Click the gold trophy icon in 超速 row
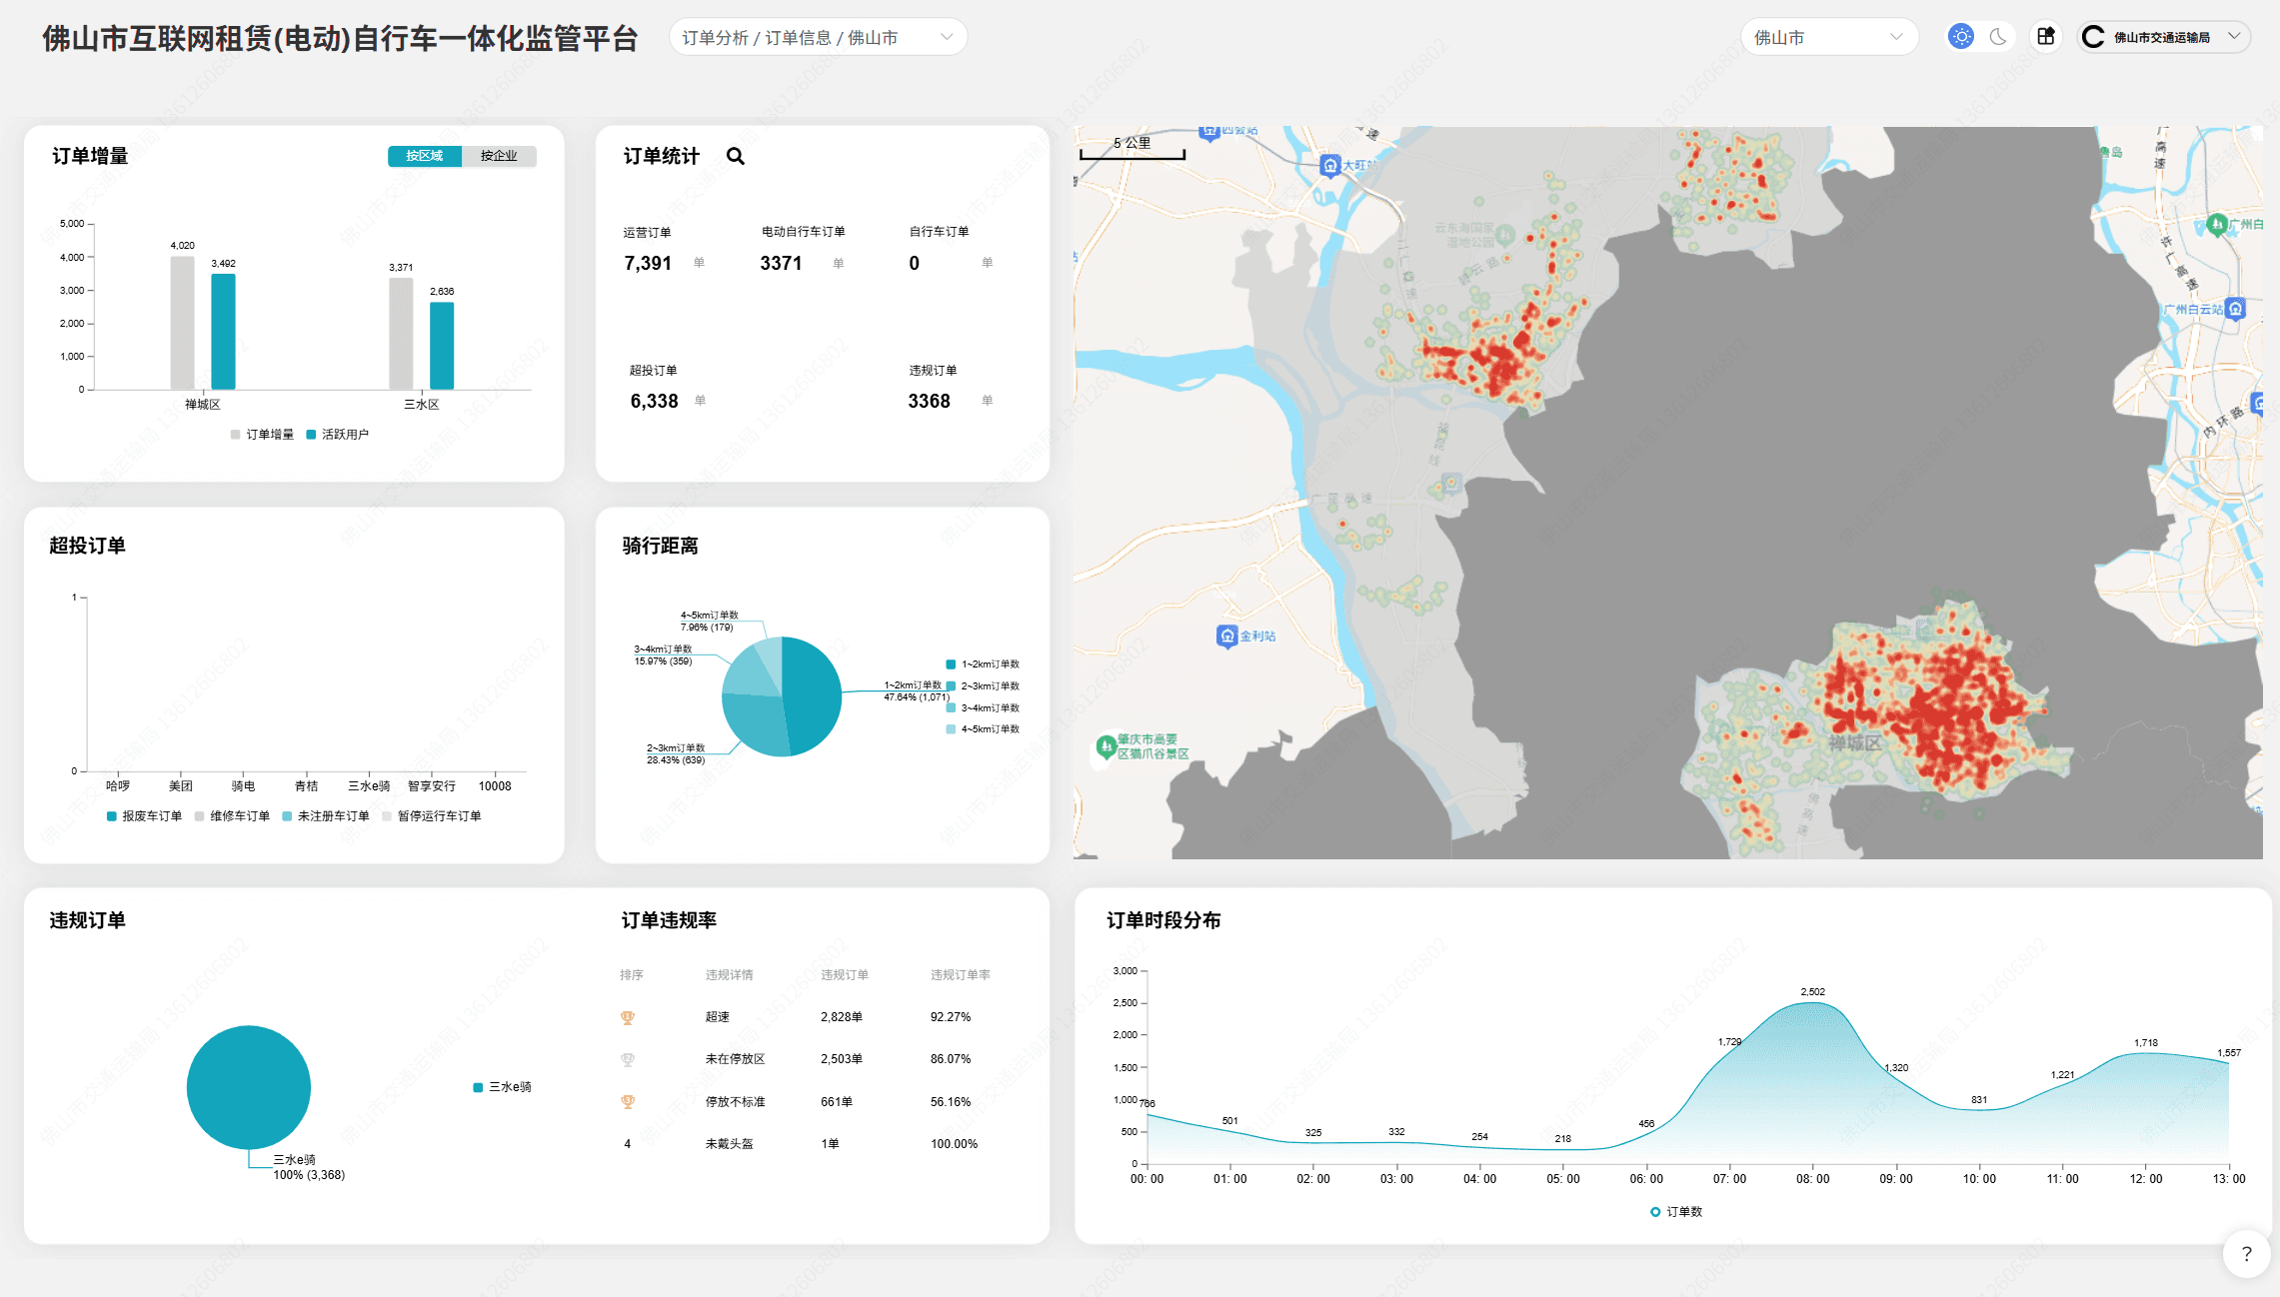2280x1297 pixels. coord(628,1017)
